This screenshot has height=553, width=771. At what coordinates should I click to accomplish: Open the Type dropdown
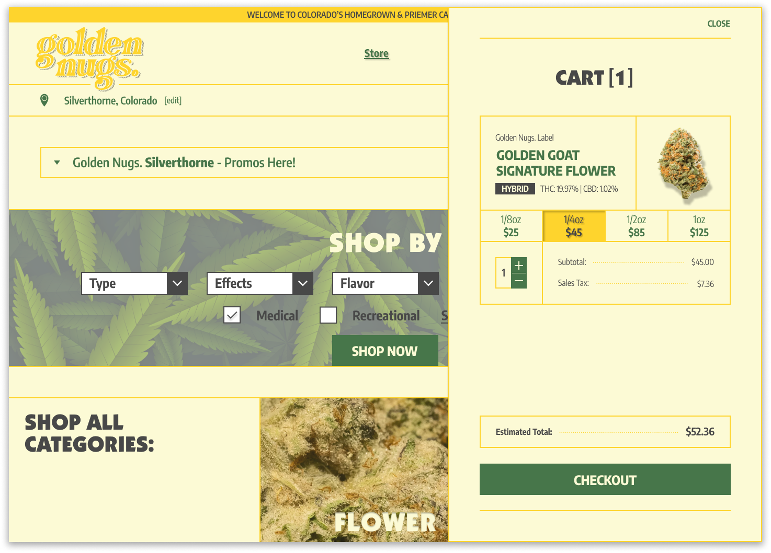[x=134, y=283]
